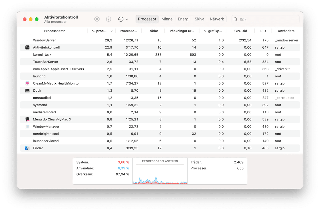This screenshot has width=320, height=211.
Task: Sort by Väckningar ur... column header
Action: pyautogui.click(x=182, y=31)
